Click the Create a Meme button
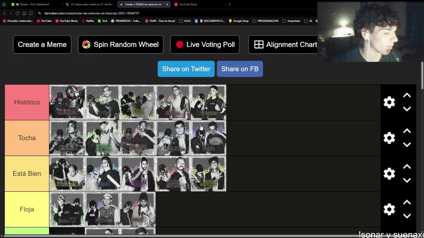The width and height of the screenshot is (424, 238). pos(42,45)
